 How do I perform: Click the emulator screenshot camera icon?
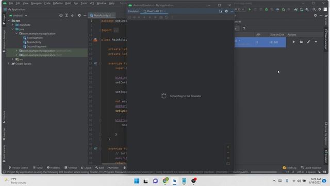(x=161, y=17)
